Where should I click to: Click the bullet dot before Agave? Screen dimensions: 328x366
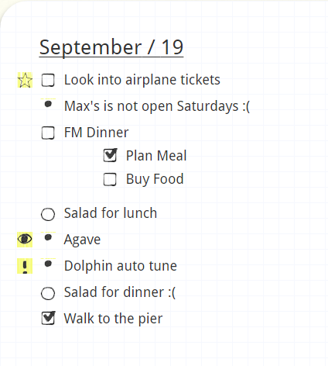tap(48, 237)
